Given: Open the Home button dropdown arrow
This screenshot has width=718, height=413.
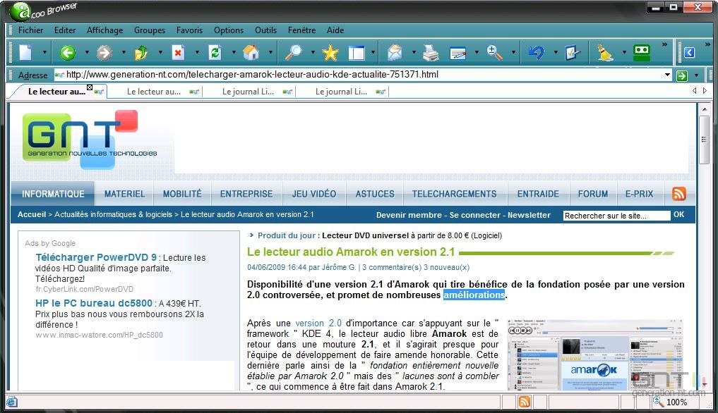Looking at the screenshot, I should pos(270,53).
